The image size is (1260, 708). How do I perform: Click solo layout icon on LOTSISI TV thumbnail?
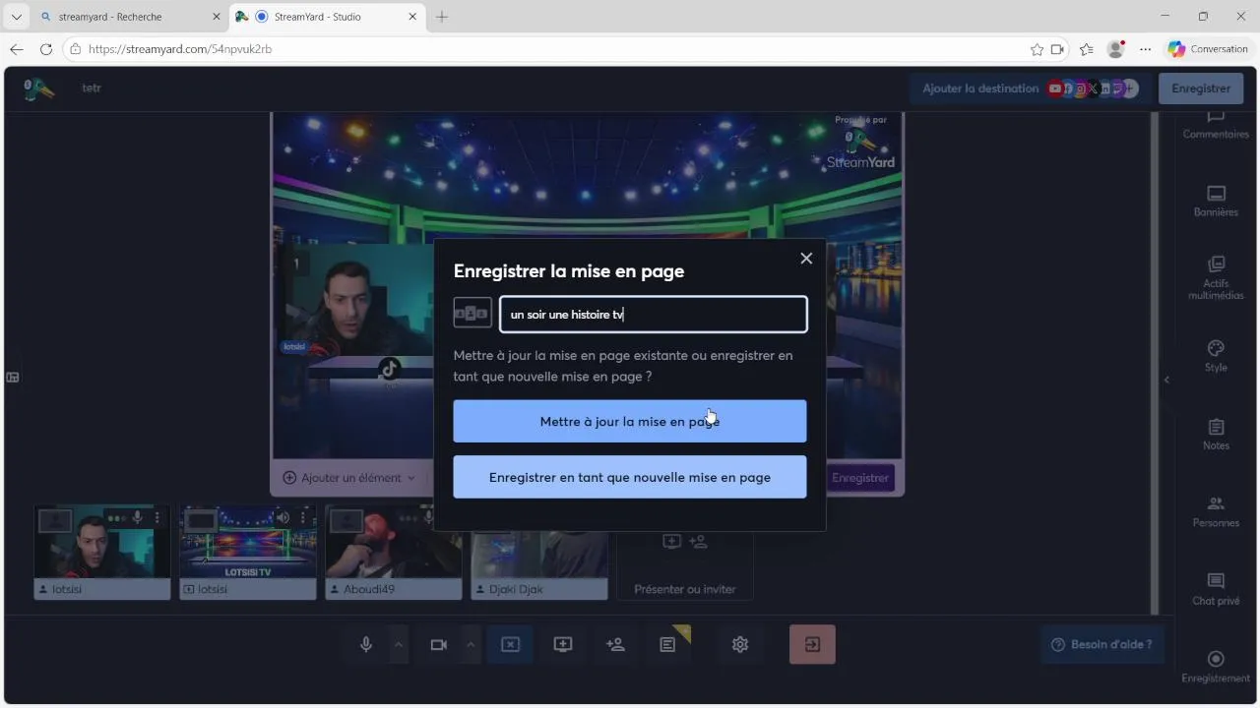(x=201, y=520)
